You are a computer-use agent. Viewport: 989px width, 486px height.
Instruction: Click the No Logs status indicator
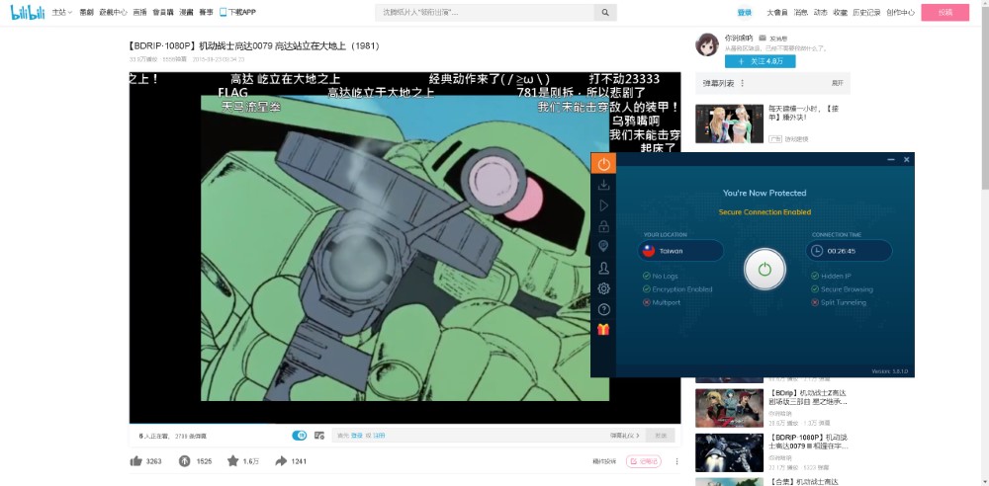tap(660, 277)
